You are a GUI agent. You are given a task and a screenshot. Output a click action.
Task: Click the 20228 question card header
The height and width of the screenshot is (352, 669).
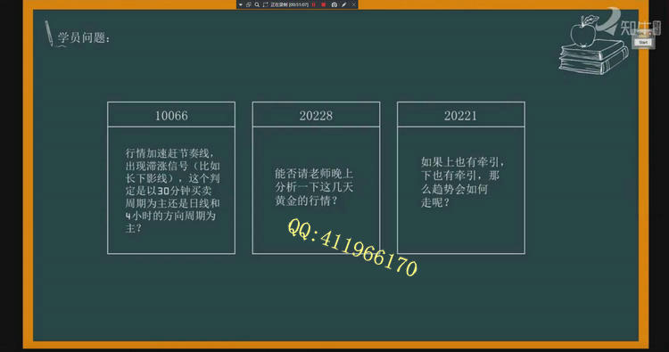pyautogui.click(x=316, y=115)
